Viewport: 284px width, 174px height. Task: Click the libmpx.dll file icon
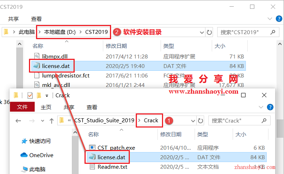[x=37, y=56]
